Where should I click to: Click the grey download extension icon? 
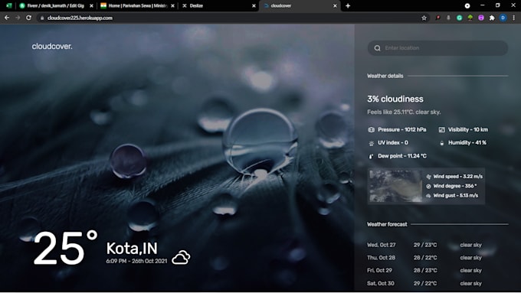448,18
